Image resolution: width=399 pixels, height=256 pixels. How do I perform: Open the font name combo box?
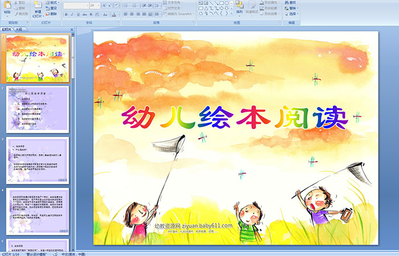pos(76,5)
